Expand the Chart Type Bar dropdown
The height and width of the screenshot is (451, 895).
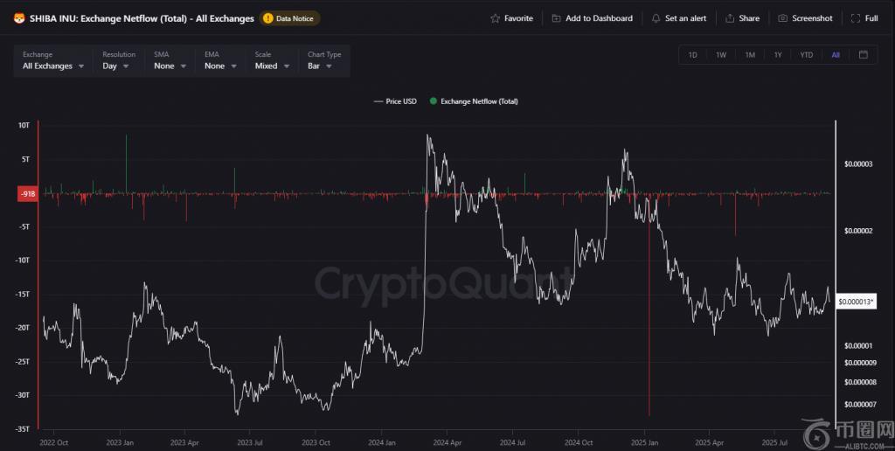(326, 60)
